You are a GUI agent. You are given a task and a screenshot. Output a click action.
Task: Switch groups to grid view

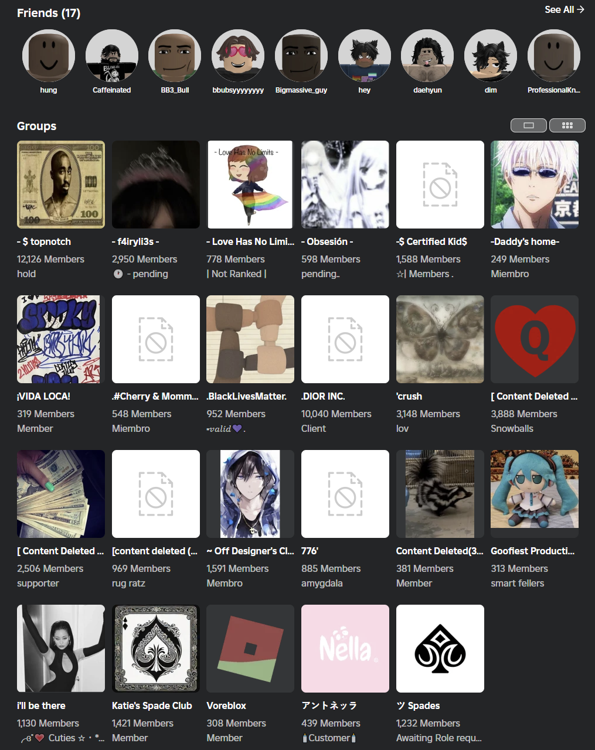[567, 125]
